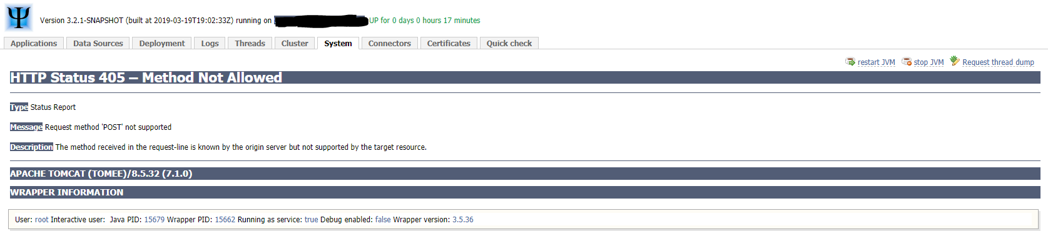Image resolution: width=1048 pixels, height=231 pixels.
Task: Click the Java PID value 15679
Action: pyautogui.click(x=155, y=220)
